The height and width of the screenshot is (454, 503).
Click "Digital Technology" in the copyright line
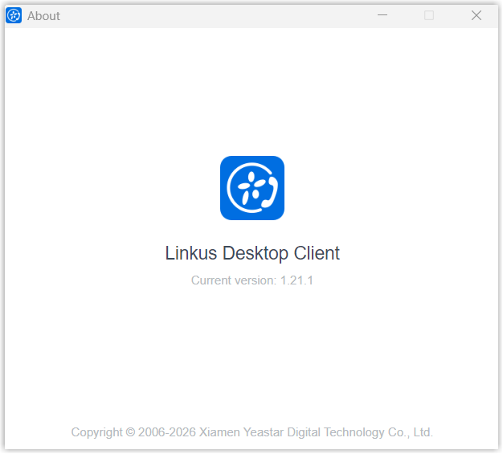click(333, 432)
